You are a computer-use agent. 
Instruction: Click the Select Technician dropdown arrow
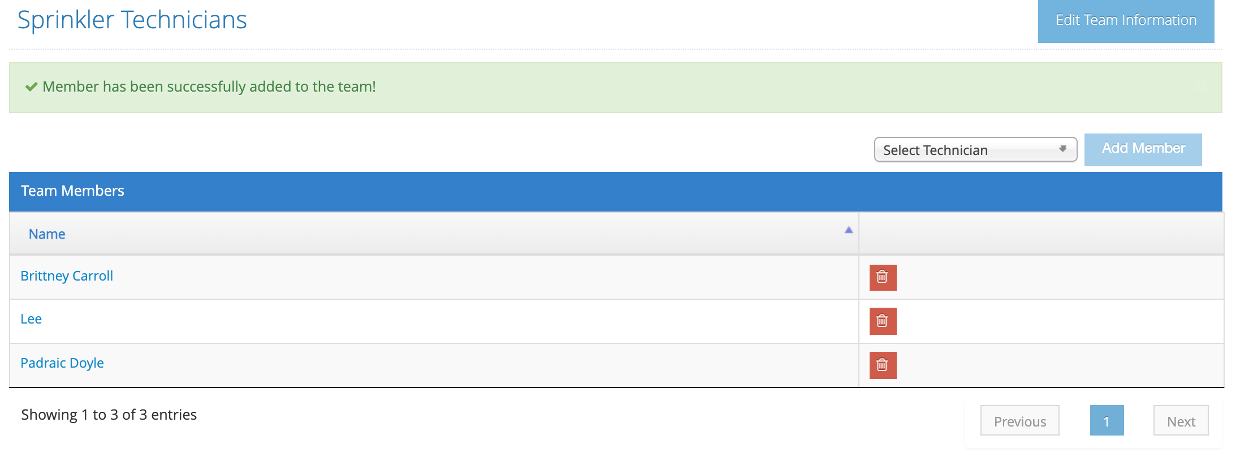tap(1062, 149)
